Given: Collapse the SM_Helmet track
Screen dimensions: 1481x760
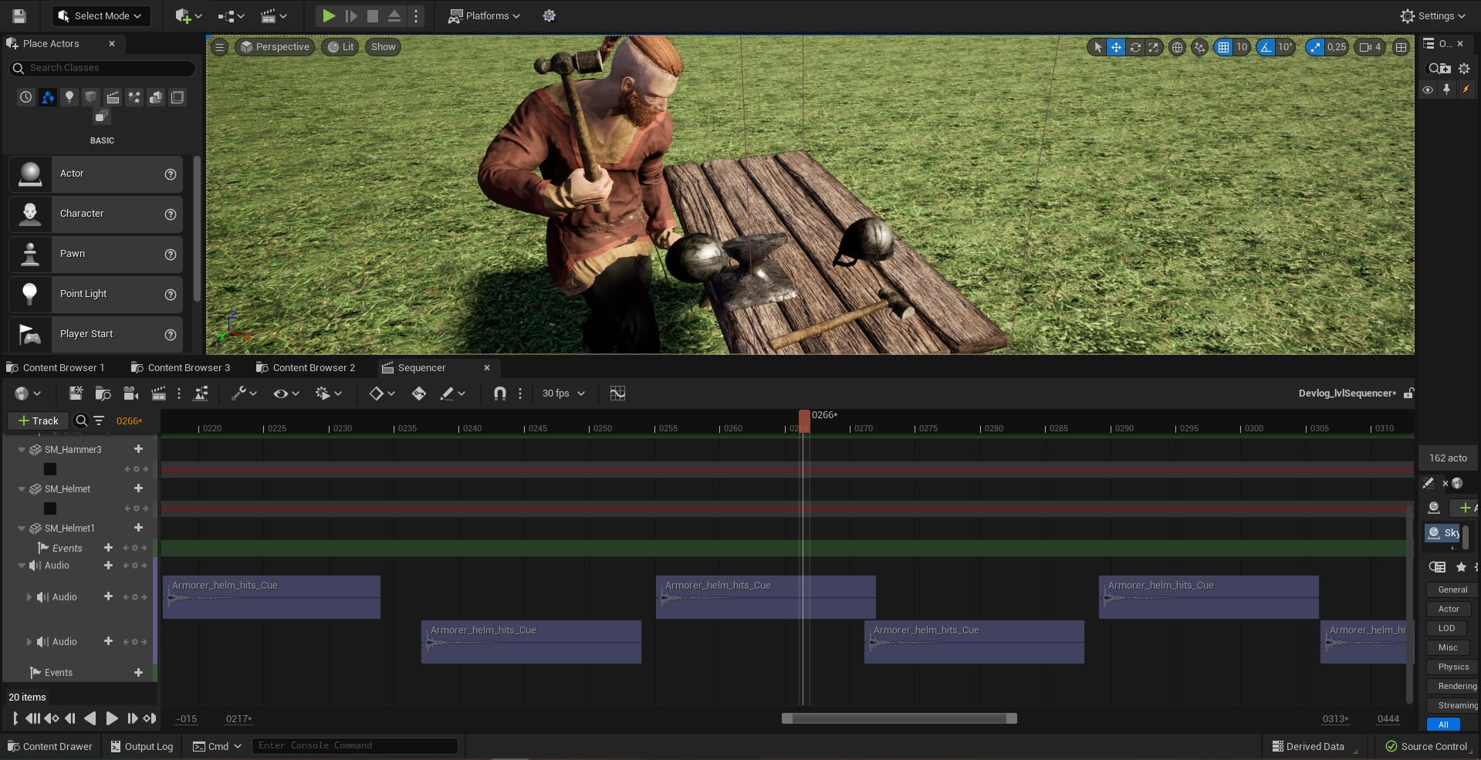Looking at the screenshot, I should click(x=22, y=488).
